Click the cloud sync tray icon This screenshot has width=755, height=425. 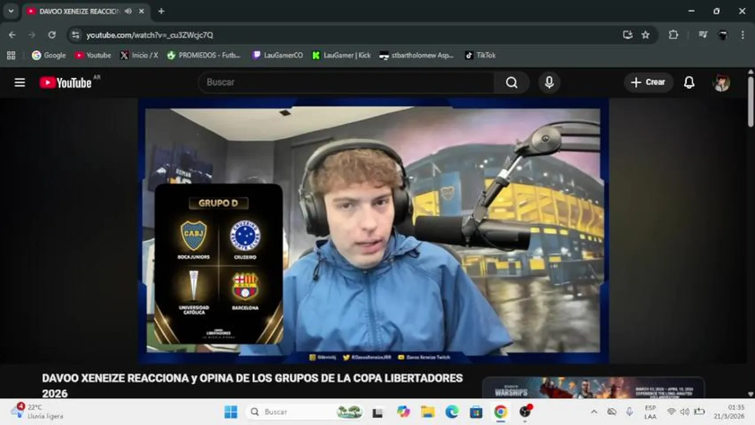click(611, 411)
